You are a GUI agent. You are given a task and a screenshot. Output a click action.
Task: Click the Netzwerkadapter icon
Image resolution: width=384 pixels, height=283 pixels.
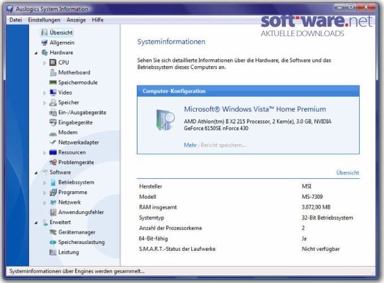tap(53, 143)
